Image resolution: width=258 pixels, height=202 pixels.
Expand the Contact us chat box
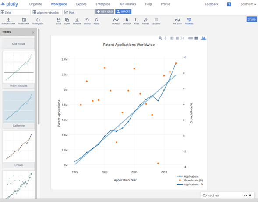pyautogui.click(x=245, y=195)
